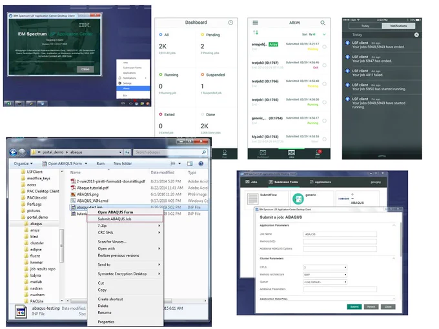Click Burn in Explorer toolbar
Image resolution: width=439 pixels, height=329 pixels.
101,164
